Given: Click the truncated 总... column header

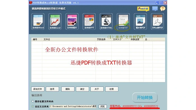Looking at the screenshot, I should (148, 39).
